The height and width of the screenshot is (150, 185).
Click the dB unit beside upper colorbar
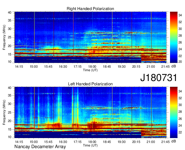click(174, 66)
